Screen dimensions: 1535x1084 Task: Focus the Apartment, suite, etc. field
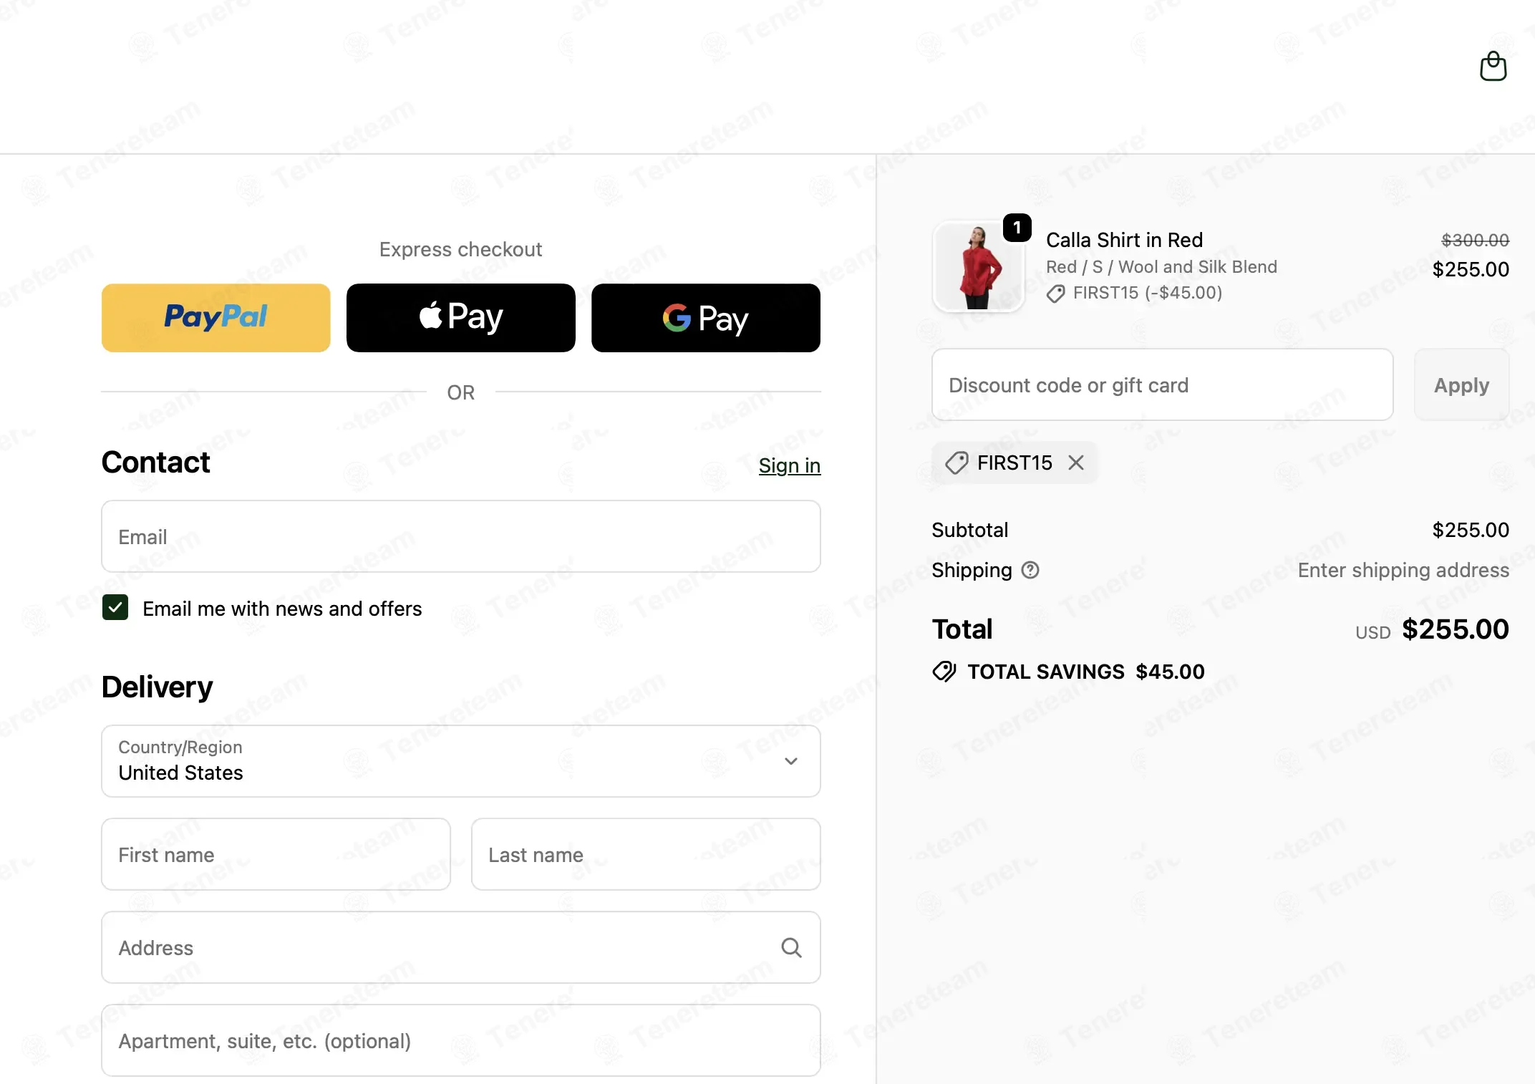(x=460, y=1040)
